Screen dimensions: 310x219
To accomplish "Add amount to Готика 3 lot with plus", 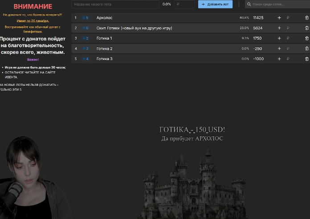I will [x=279, y=59].
